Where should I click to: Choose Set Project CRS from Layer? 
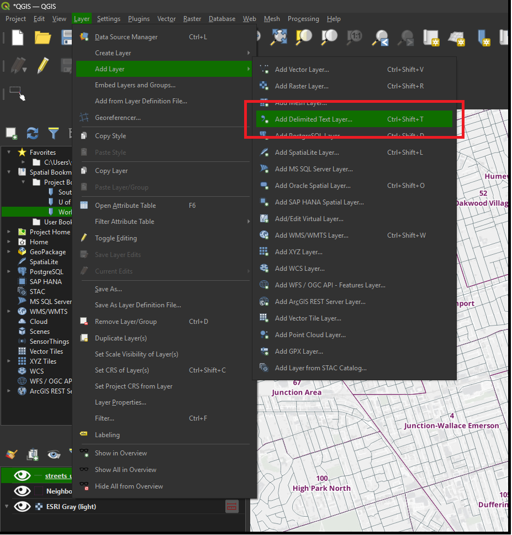coord(163,386)
